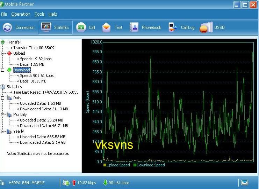This screenshot has height=189, width=259.
Task: Collapse the Upload tree node
Action: coord(3,53)
